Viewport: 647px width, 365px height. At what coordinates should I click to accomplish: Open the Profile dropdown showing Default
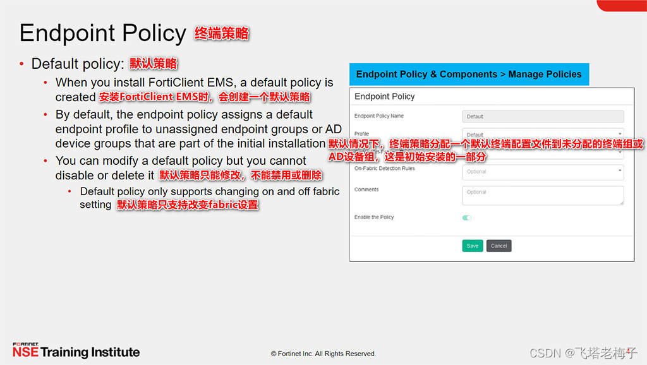(543, 133)
